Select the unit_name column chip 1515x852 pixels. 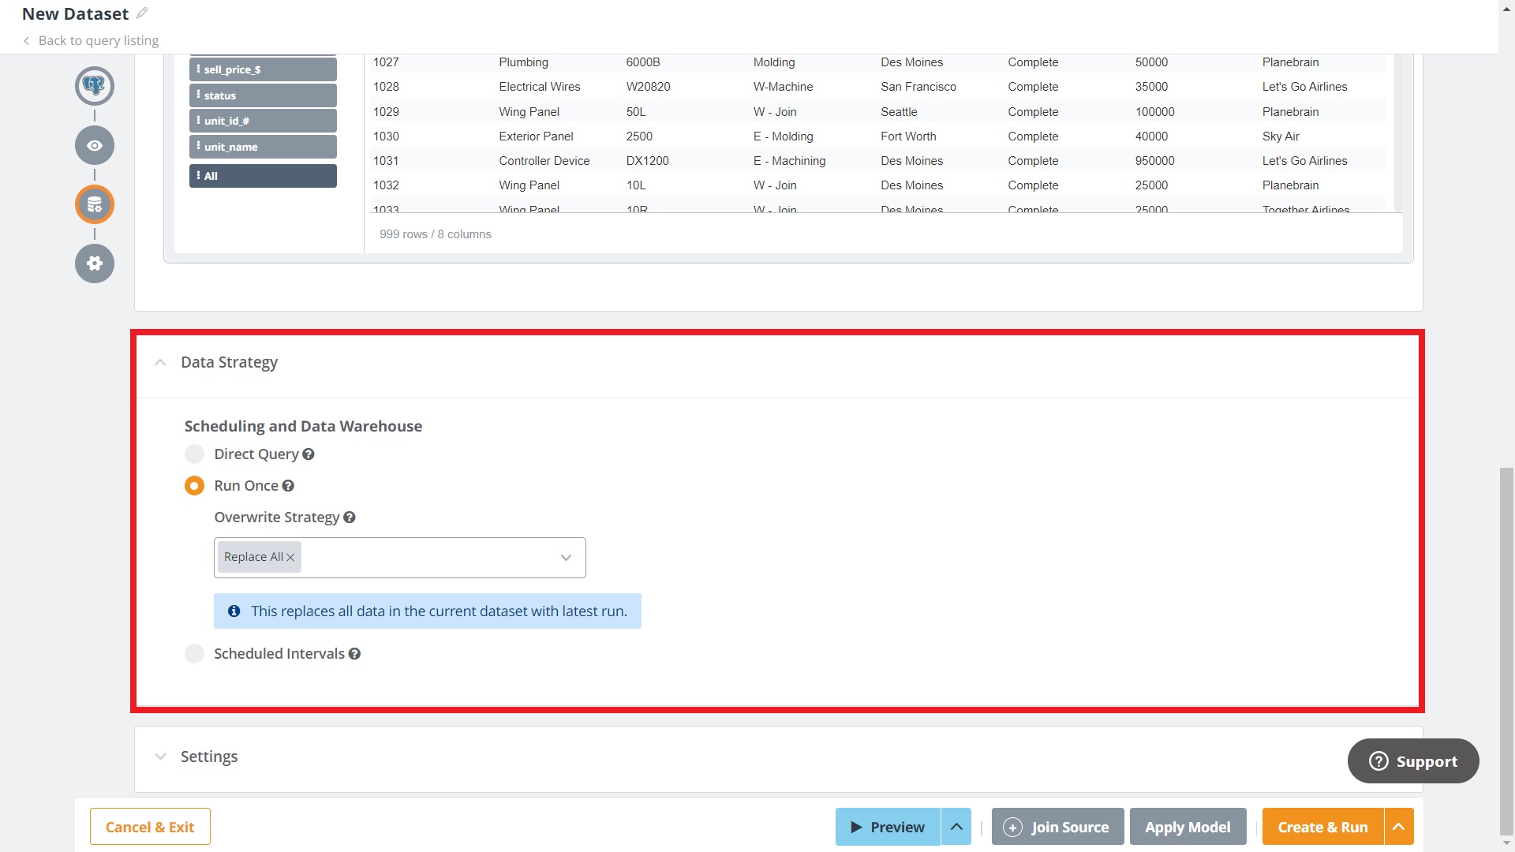pyautogui.click(x=263, y=147)
